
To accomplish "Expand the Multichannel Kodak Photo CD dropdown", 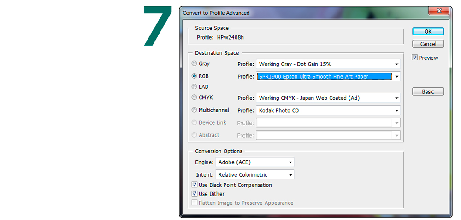I will (396, 110).
